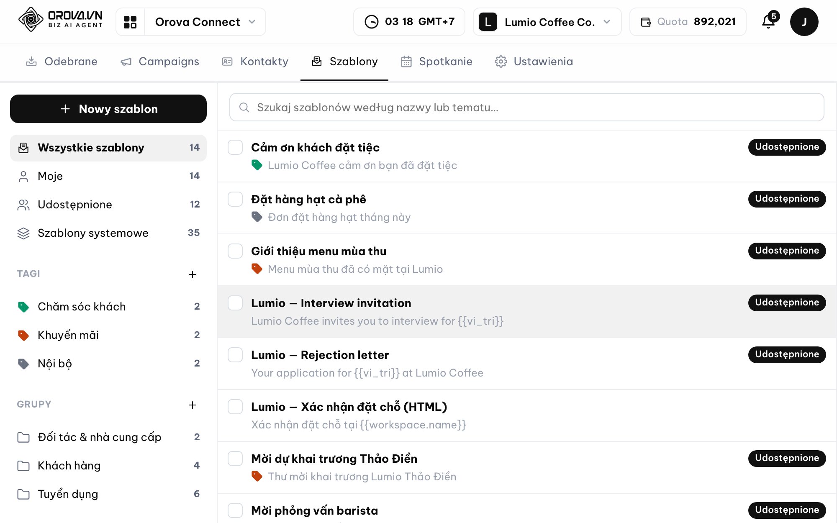Click the Quota wallet icon
The height and width of the screenshot is (523, 837).
click(x=646, y=22)
